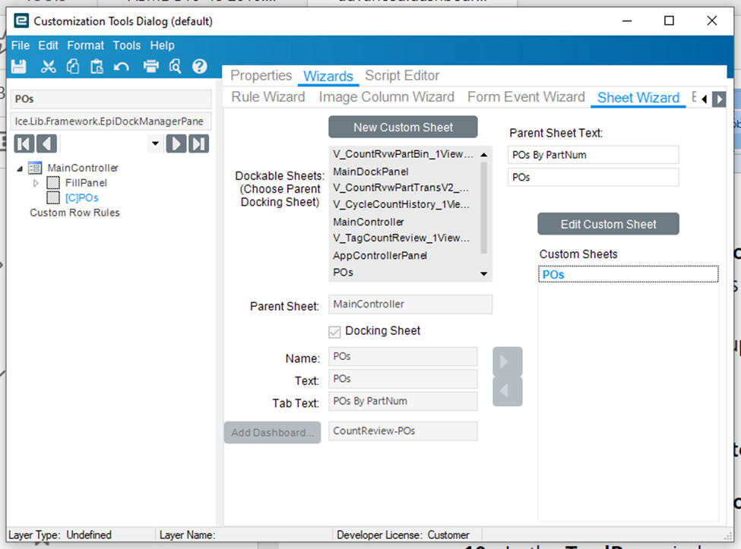This screenshot has height=549, width=741.
Task: Open the Form Event Wizard tab
Action: (x=526, y=96)
